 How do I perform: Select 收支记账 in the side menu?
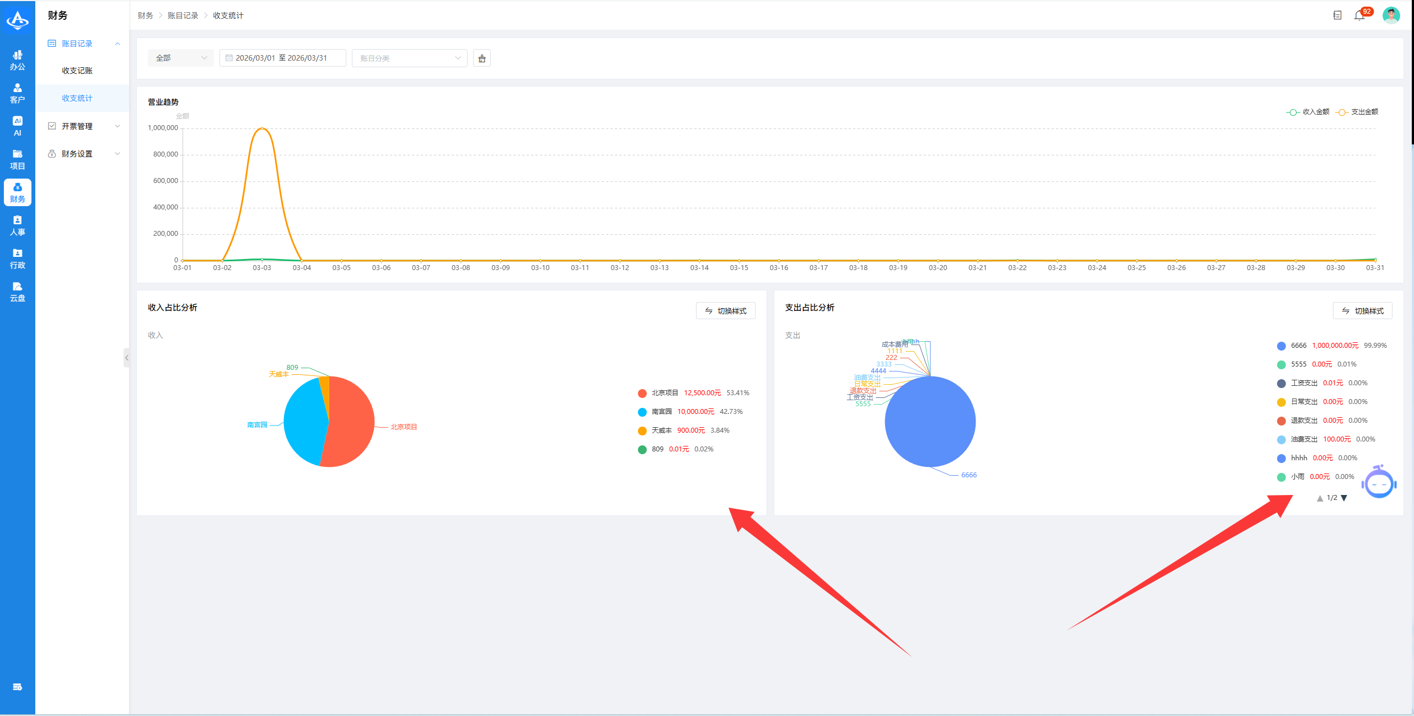pyautogui.click(x=77, y=71)
